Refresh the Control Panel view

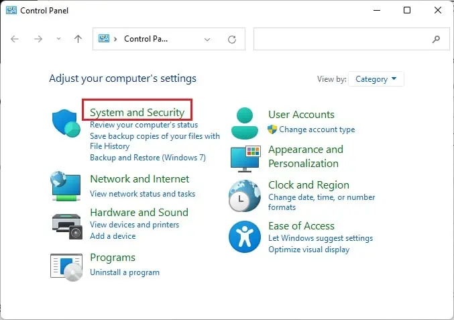point(232,40)
